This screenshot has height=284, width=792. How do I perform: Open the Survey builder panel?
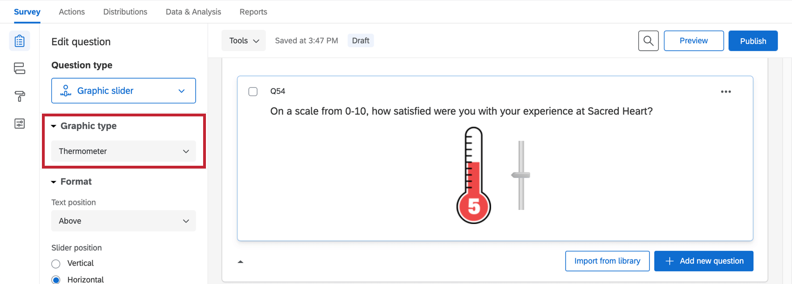click(x=20, y=41)
